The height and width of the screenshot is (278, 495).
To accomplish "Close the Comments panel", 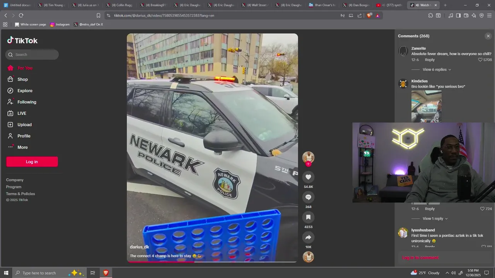I will pos(488,36).
